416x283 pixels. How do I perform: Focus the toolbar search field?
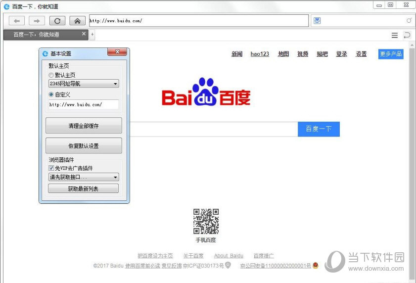click(363, 21)
